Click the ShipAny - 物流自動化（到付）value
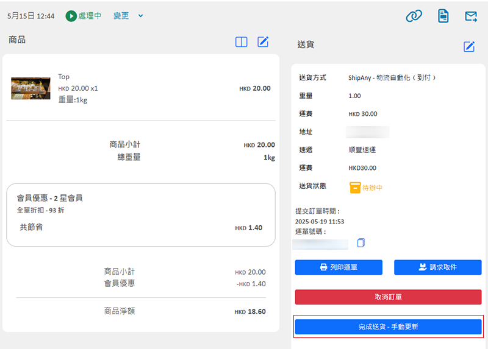Image resolution: width=488 pixels, height=349 pixels. pos(392,78)
